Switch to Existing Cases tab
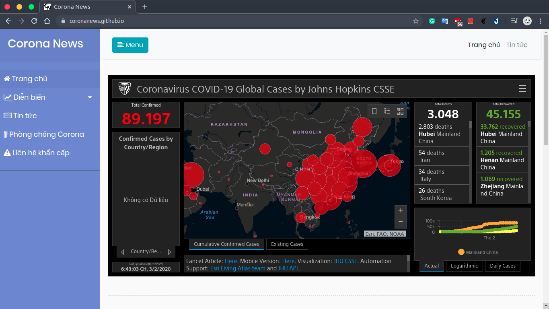The width and height of the screenshot is (549, 309). 287,244
